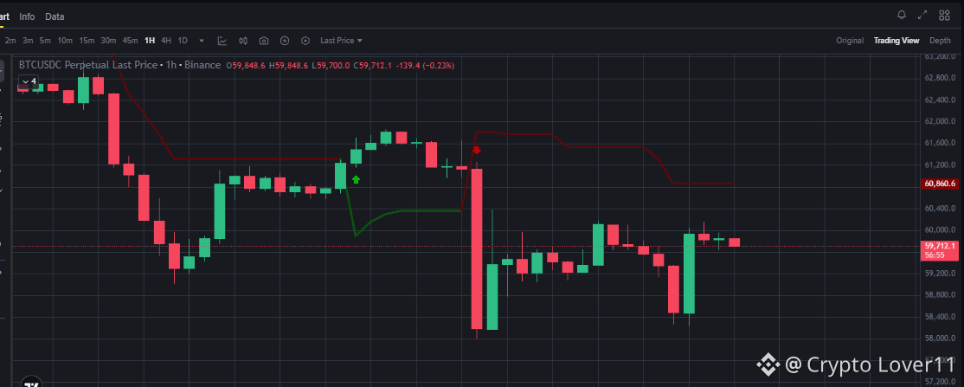The image size is (964, 387).
Task: Click the 59,200.0 price axis label
Action: [940, 274]
